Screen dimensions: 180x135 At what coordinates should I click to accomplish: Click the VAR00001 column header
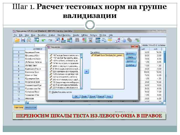coord(36,49)
